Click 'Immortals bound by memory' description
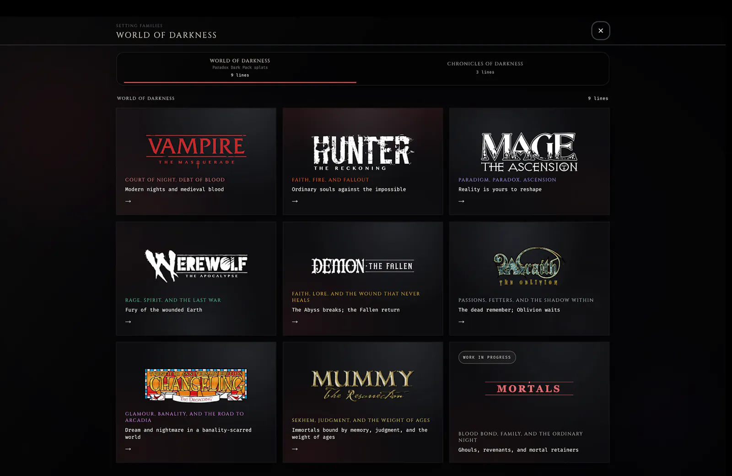This screenshot has height=476, width=732. [360, 433]
